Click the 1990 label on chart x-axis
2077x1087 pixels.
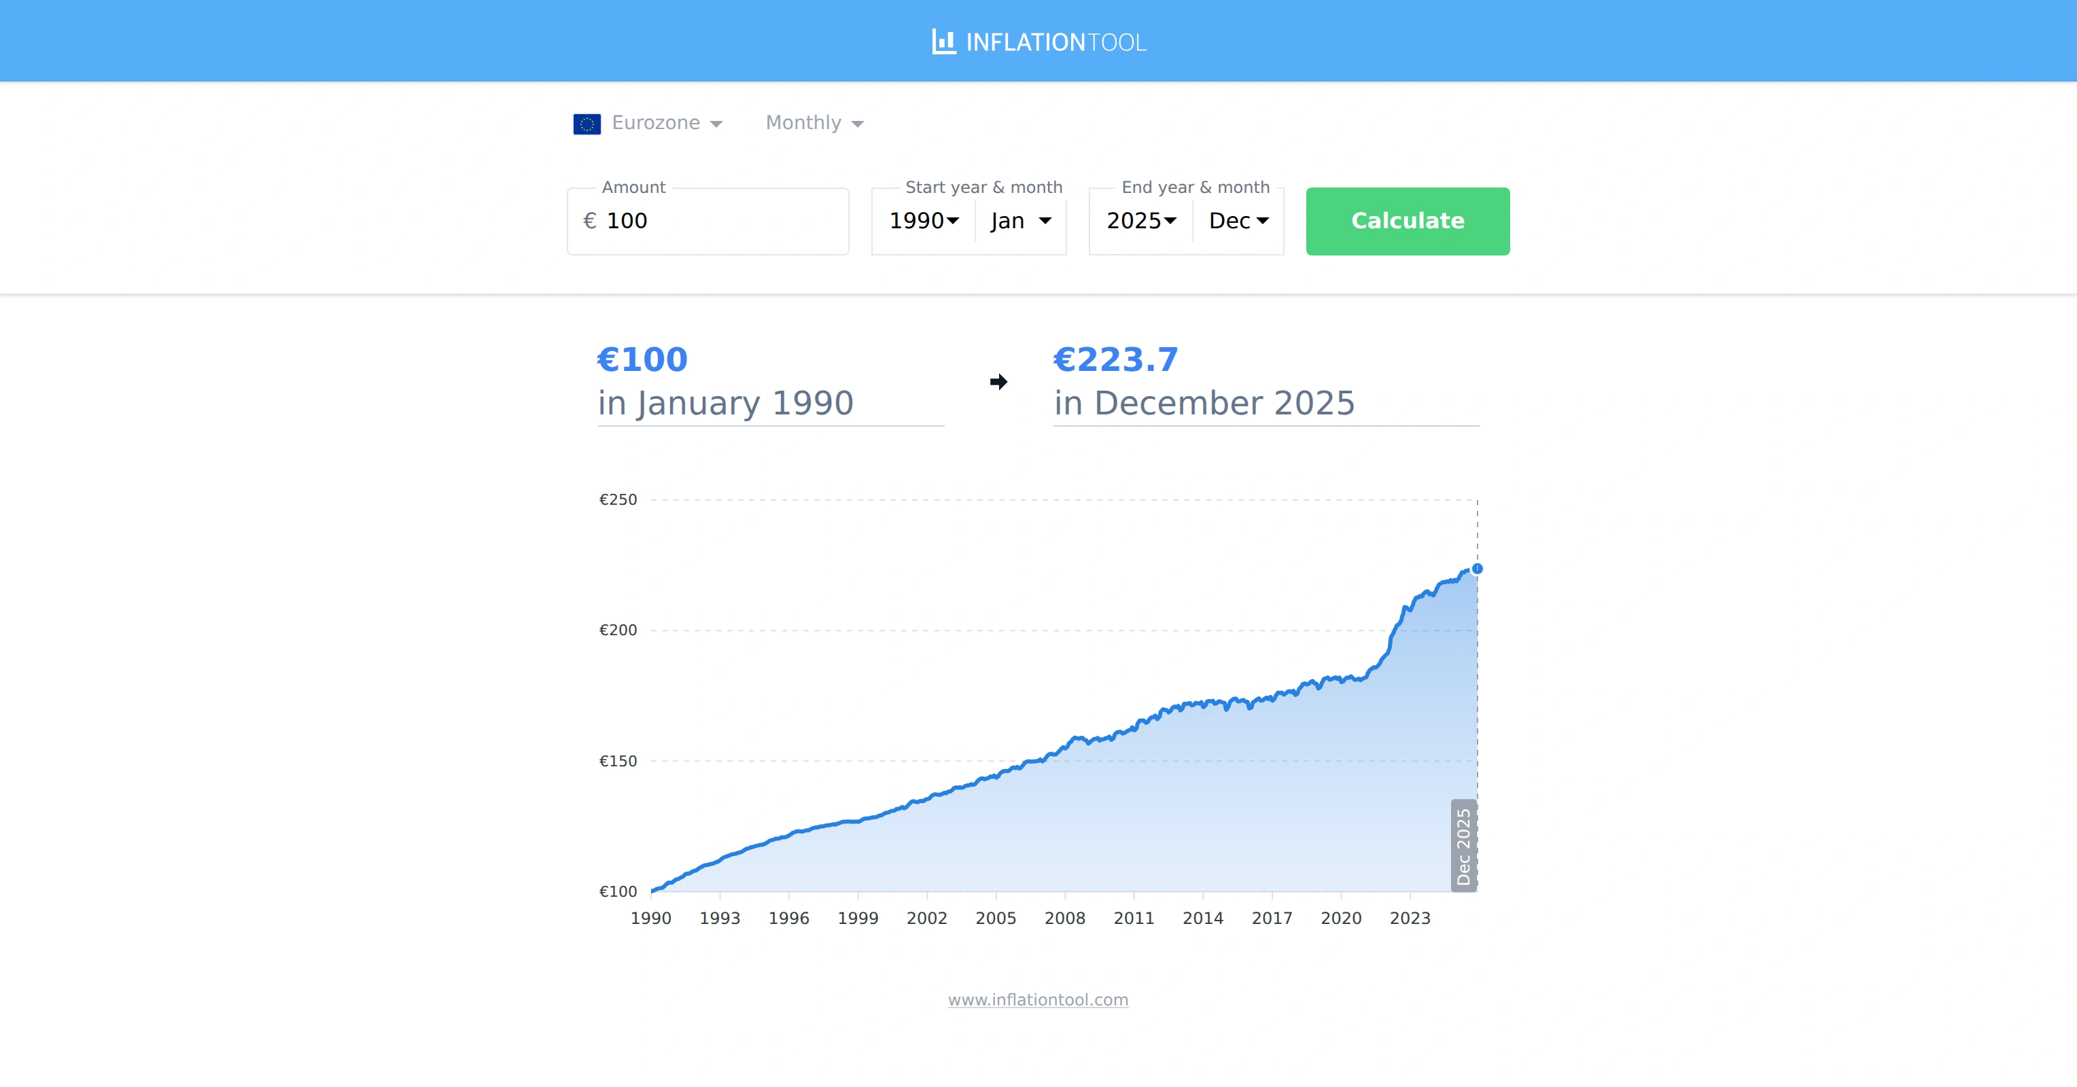(x=650, y=918)
